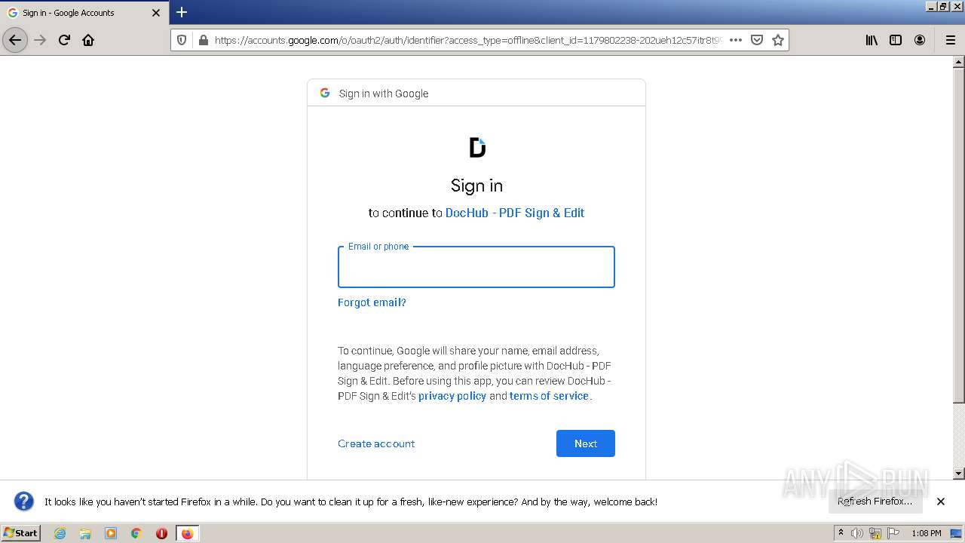Screen dimensions: 965x543
Task: Click the taskbar clock 1:08 PM
Action: tap(926, 533)
